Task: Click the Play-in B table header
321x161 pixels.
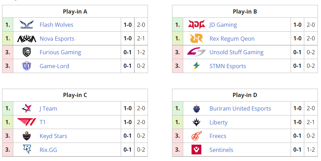Action: (x=245, y=11)
